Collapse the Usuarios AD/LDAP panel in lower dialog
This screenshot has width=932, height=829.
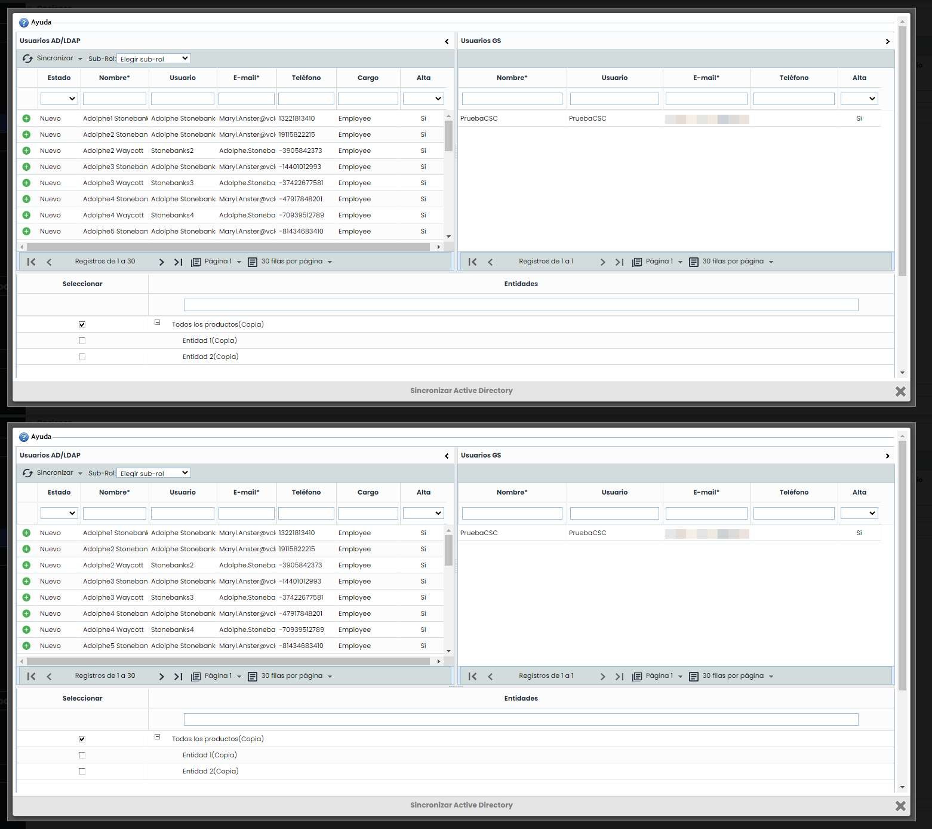447,456
